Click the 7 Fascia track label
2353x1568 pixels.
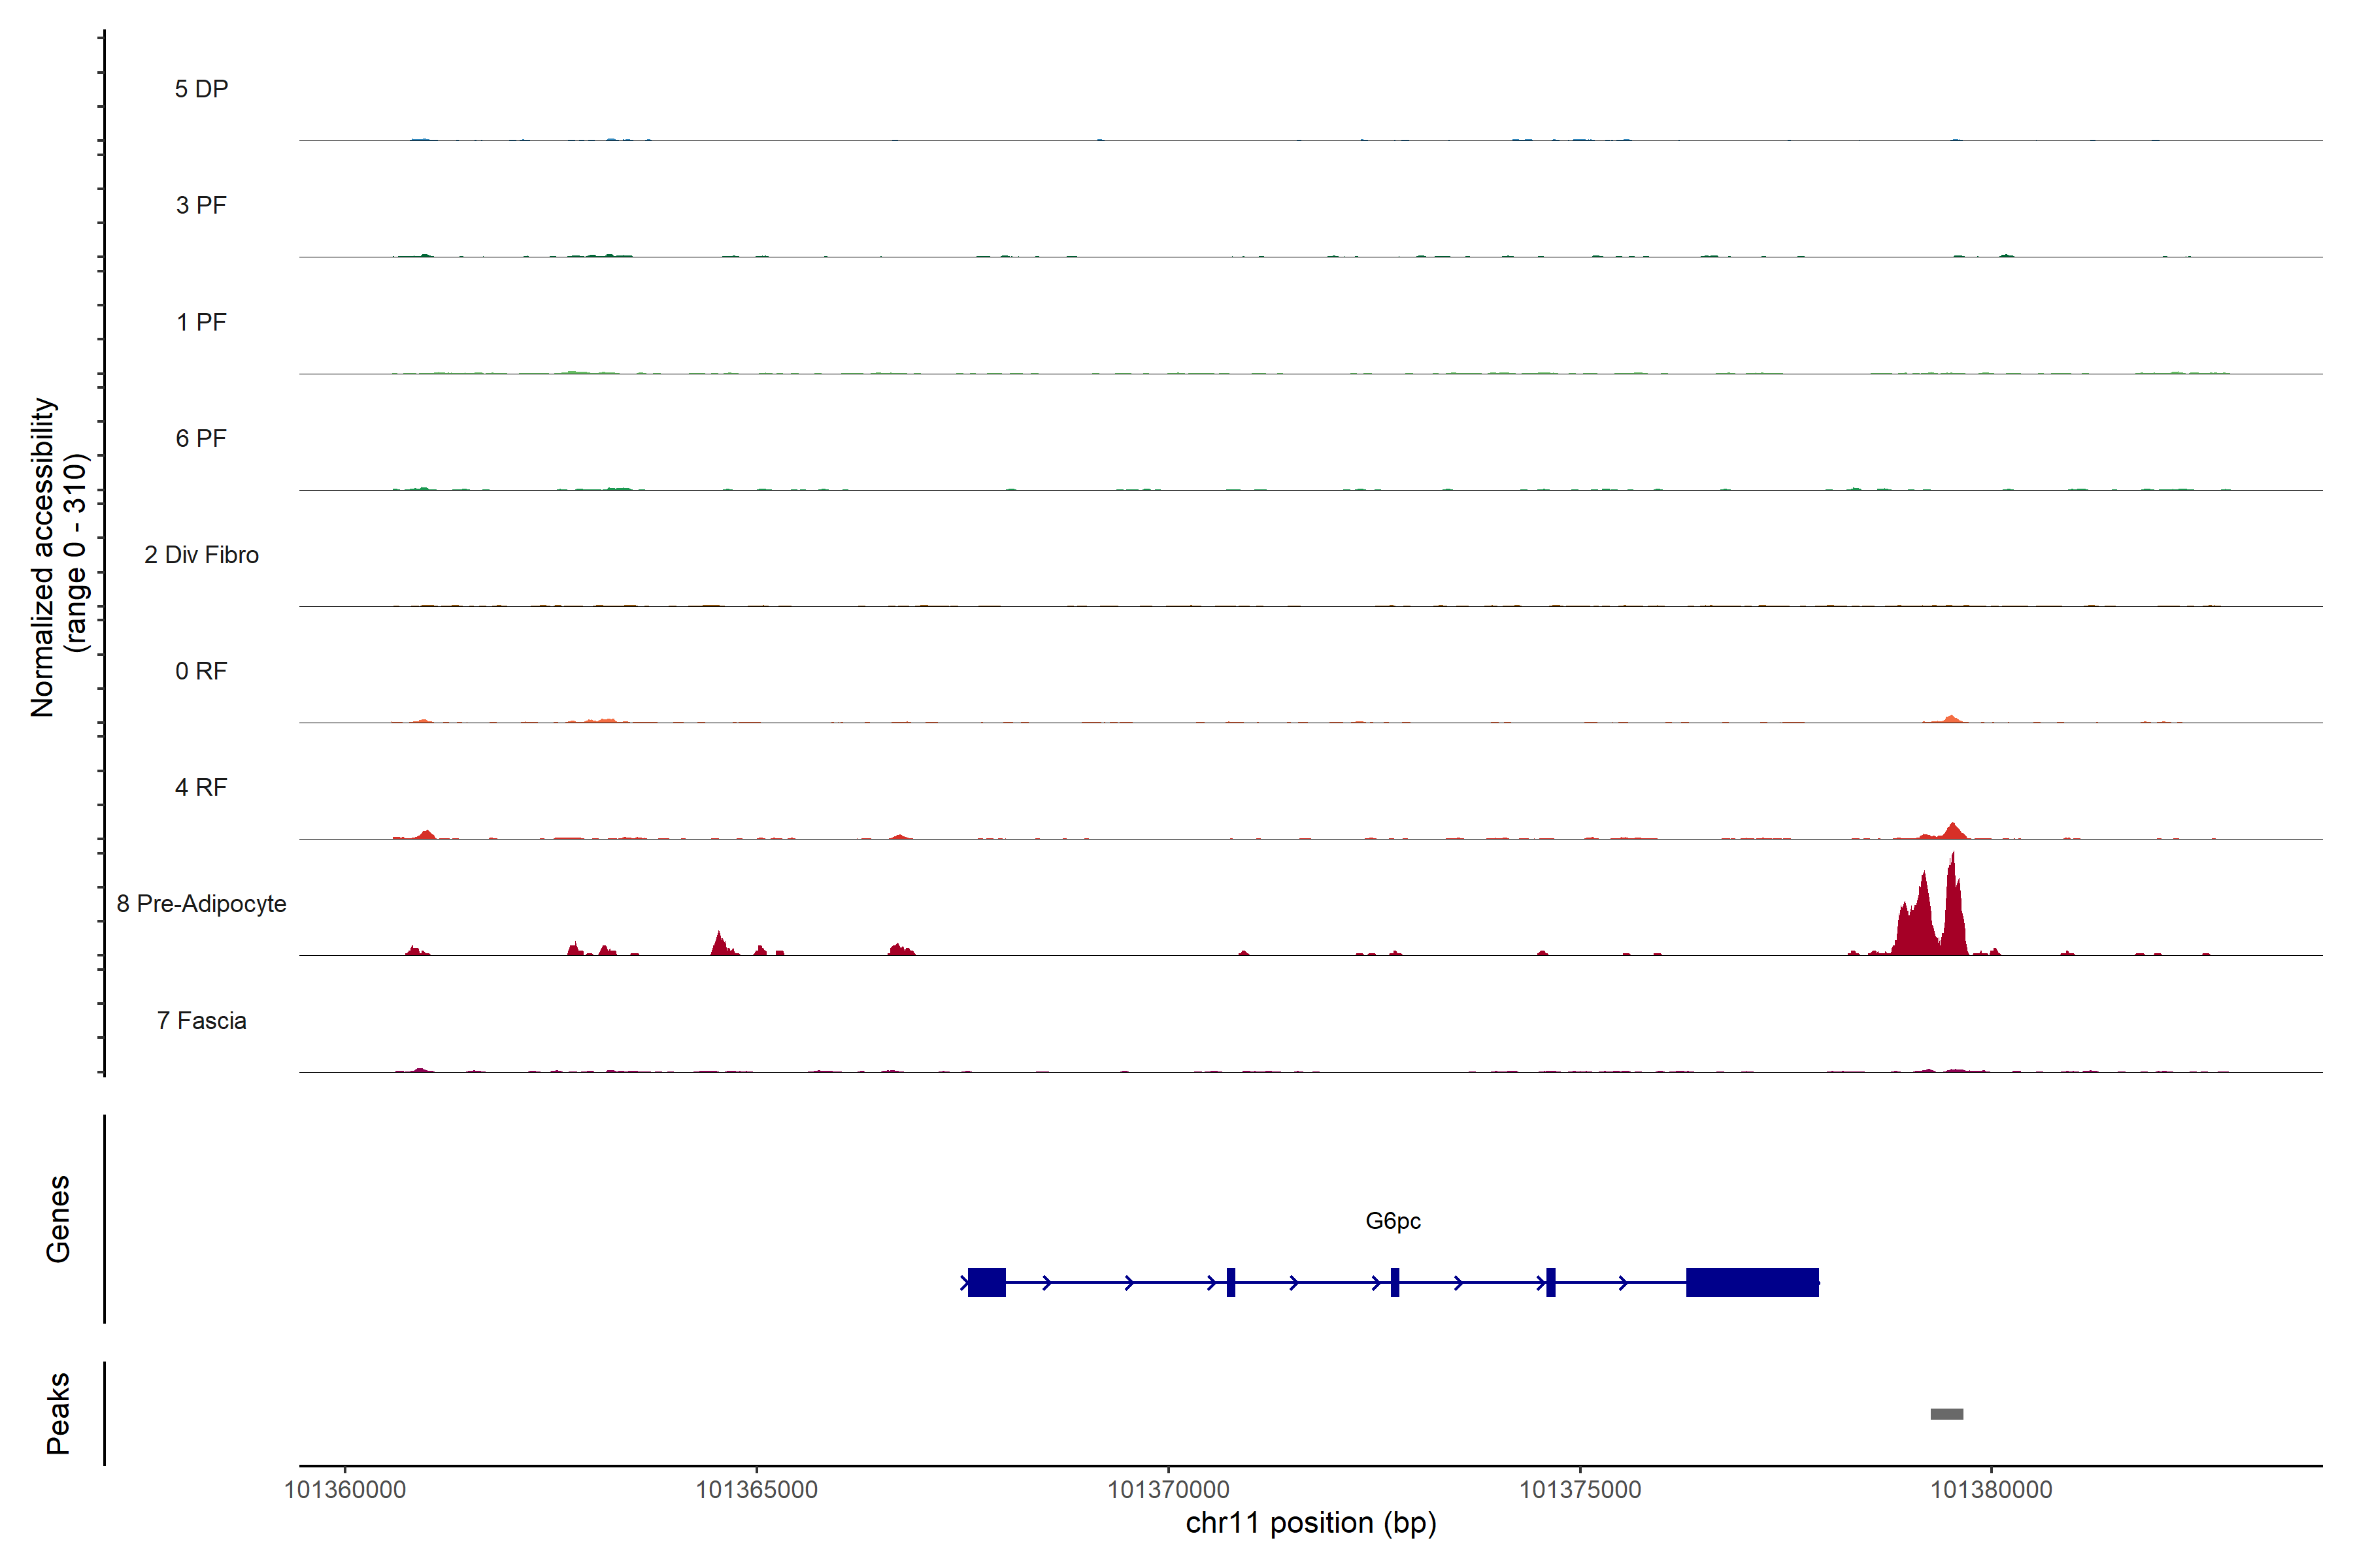point(201,1021)
